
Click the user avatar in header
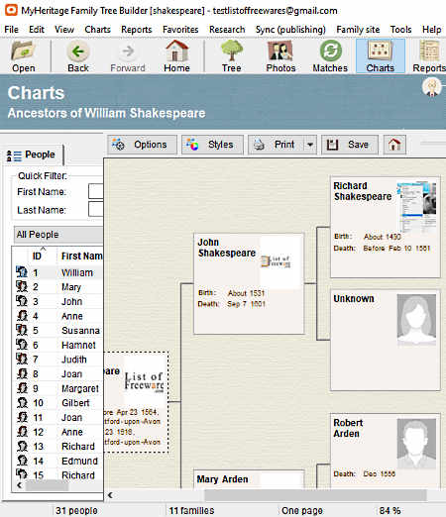click(432, 87)
